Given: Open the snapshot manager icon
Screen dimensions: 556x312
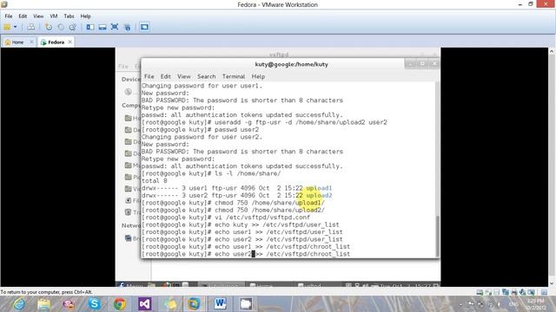Looking at the screenshot, I should click(x=73, y=27).
